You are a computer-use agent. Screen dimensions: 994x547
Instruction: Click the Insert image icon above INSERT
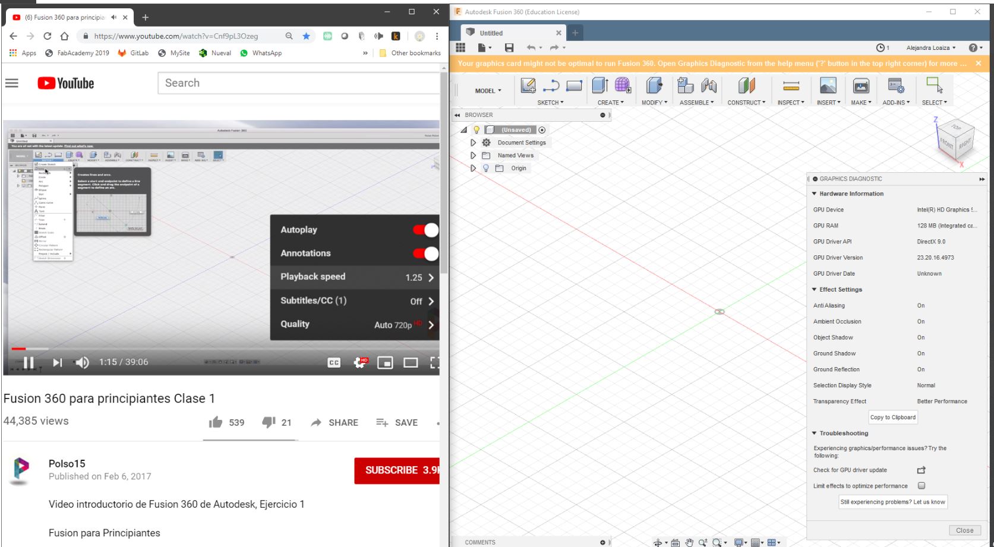(828, 86)
